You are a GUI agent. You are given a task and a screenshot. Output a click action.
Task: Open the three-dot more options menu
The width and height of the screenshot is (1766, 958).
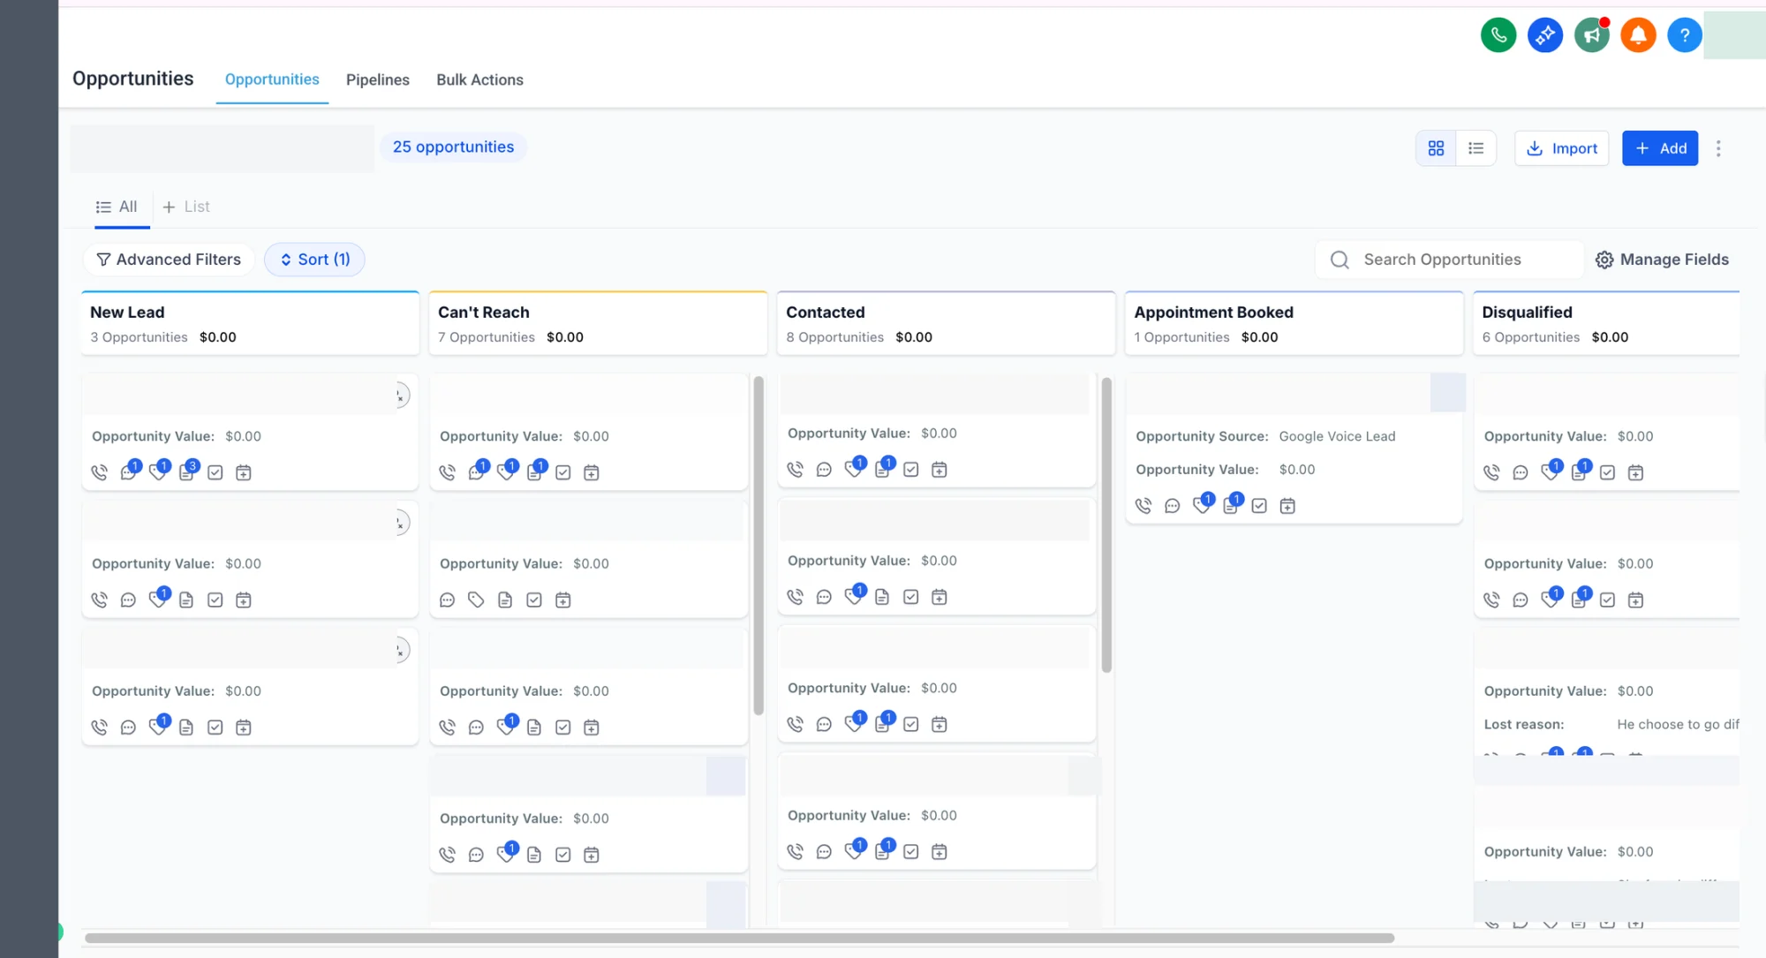pos(1717,148)
